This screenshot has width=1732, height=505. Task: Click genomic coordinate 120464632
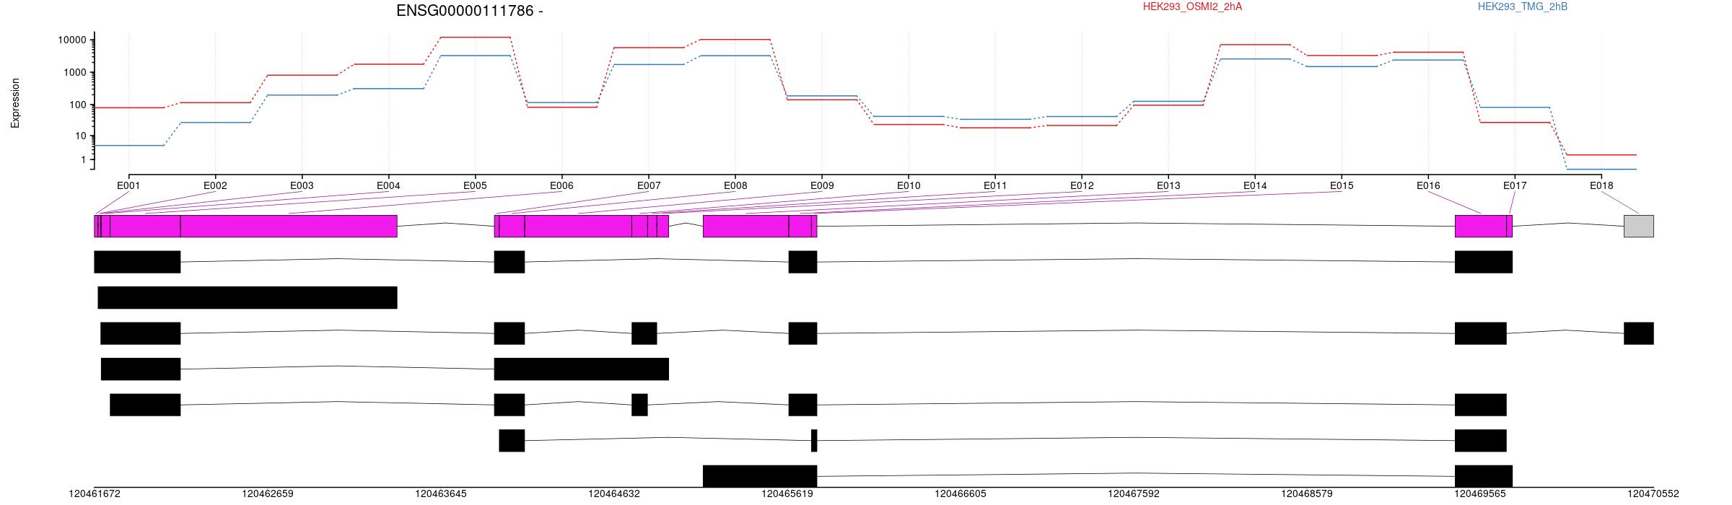pos(614,494)
